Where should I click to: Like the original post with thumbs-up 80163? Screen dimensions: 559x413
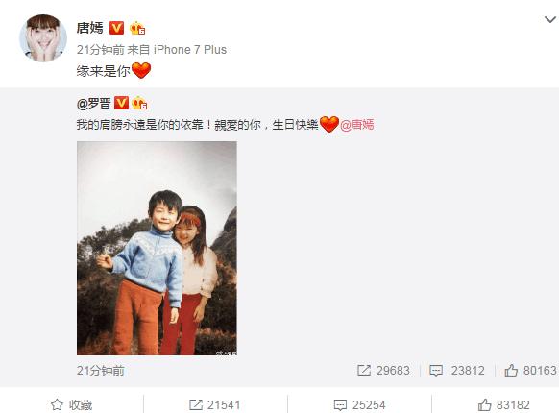click(531, 370)
